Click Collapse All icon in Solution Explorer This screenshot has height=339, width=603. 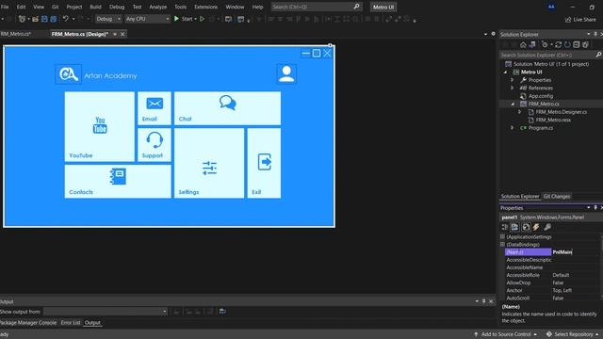coord(576,44)
